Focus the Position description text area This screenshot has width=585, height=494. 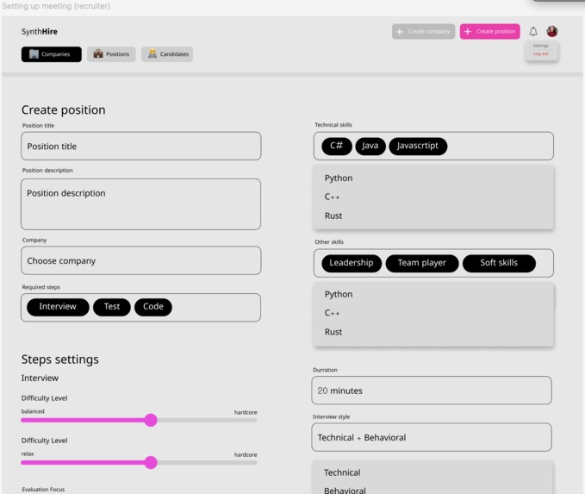click(x=141, y=204)
